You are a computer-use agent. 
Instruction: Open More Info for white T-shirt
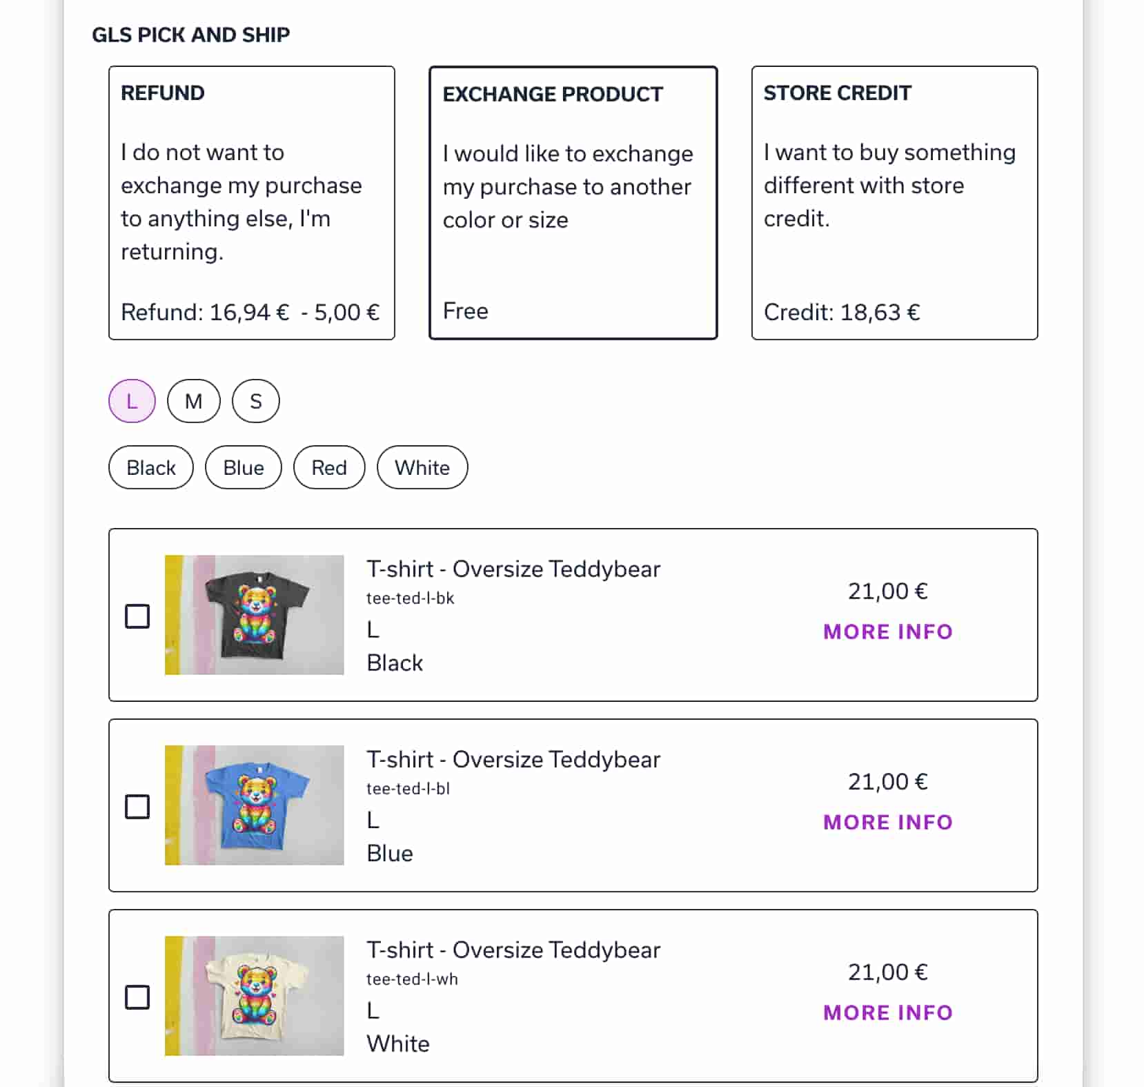click(888, 1012)
